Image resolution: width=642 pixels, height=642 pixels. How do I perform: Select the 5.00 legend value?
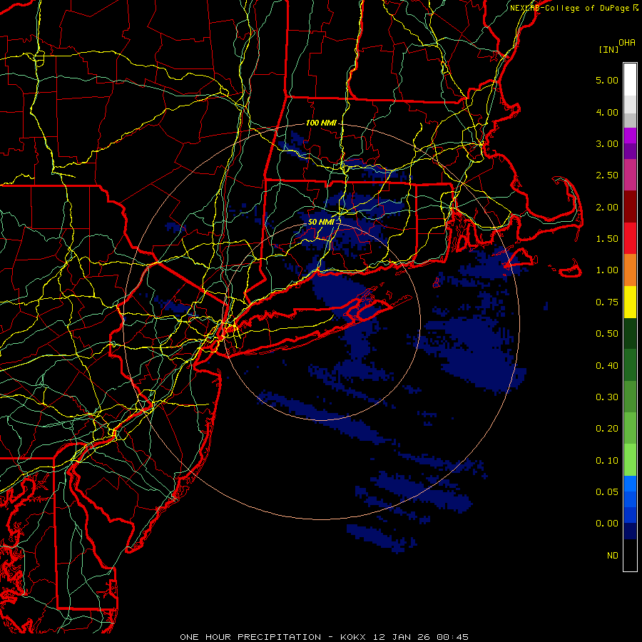tap(607, 80)
